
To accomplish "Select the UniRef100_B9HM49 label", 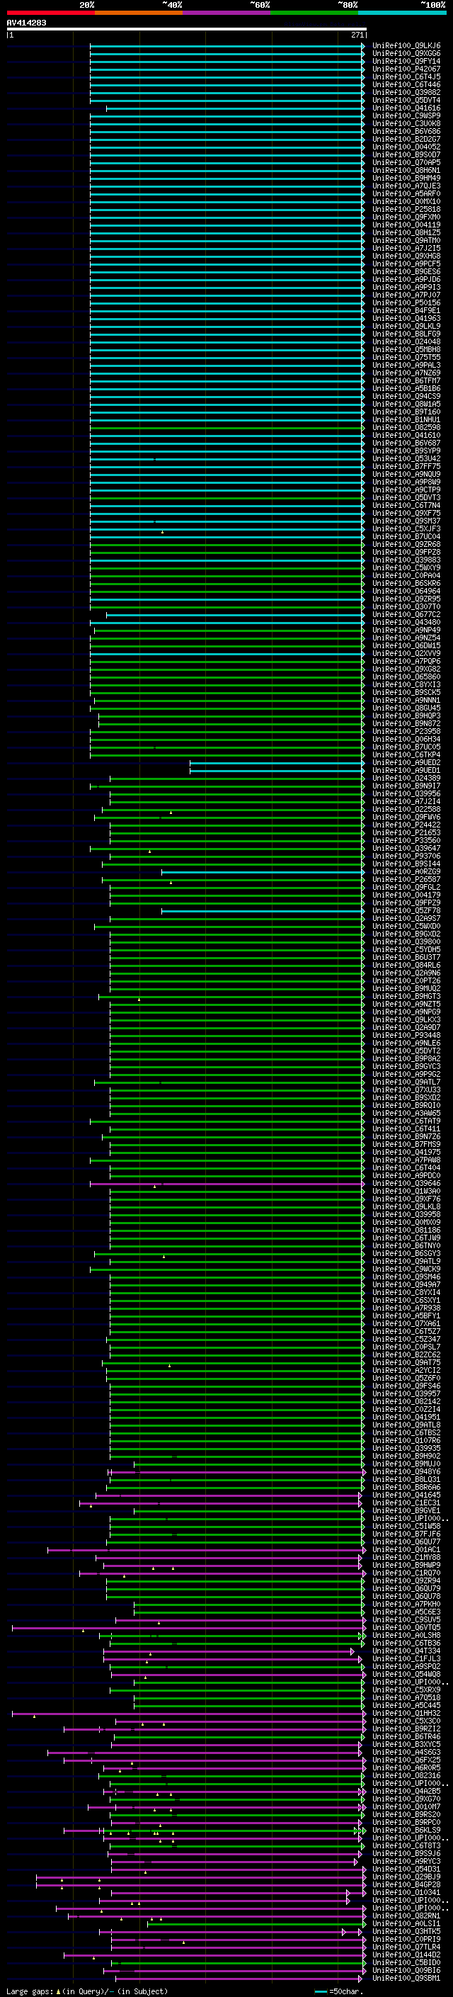I will (x=406, y=179).
